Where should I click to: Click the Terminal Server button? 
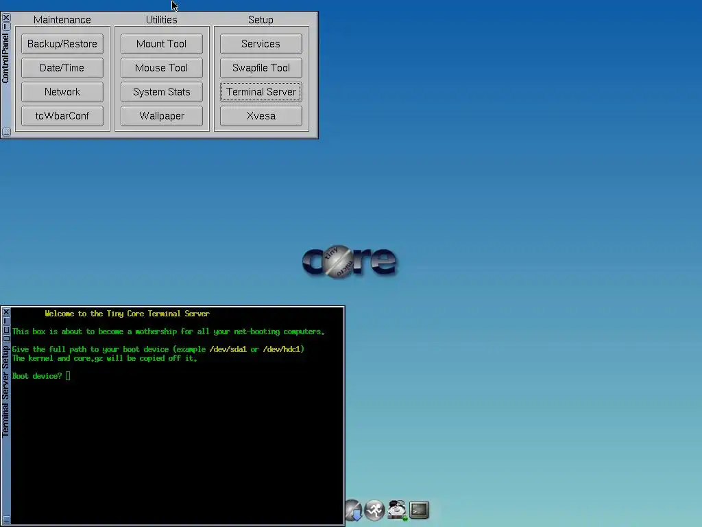click(261, 92)
